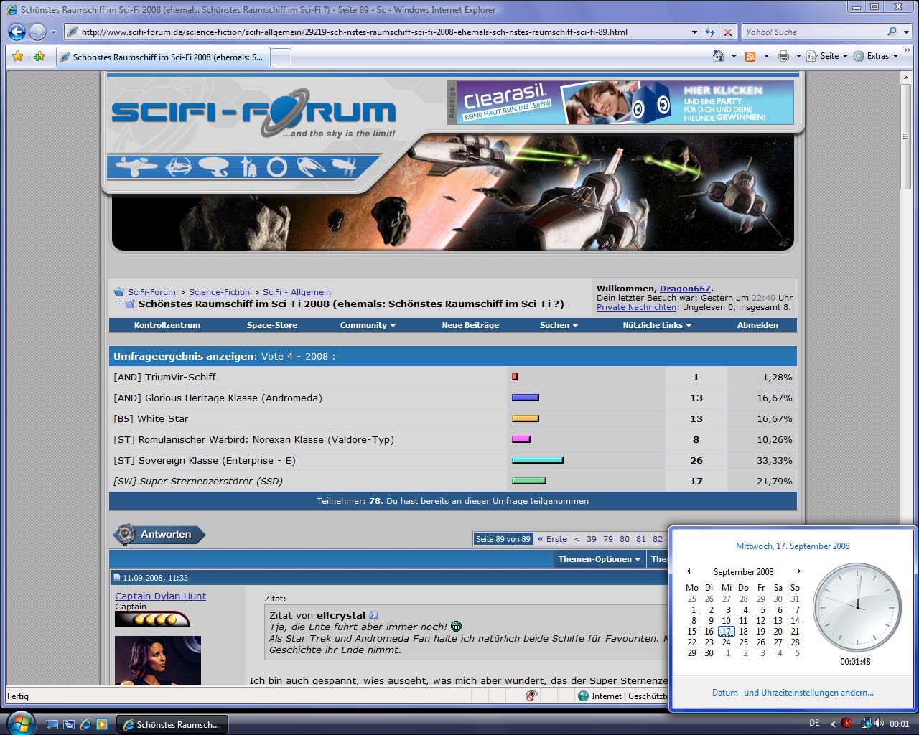Viewport: 919px width, 735px height.
Task: Expand the Nützliche Links dropdown
Action: click(x=656, y=325)
